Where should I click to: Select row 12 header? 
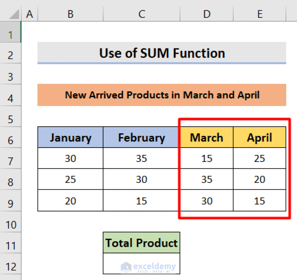coord(10,264)
